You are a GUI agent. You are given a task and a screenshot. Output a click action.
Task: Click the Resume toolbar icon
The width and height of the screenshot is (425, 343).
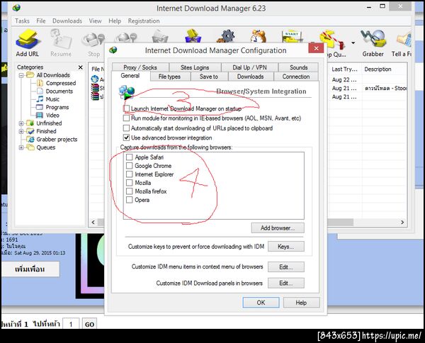click(61, 43)
